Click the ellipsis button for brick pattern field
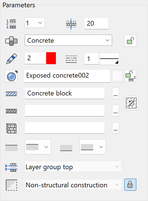The height and width of the screenshot is (201, 148). [115, 128]
